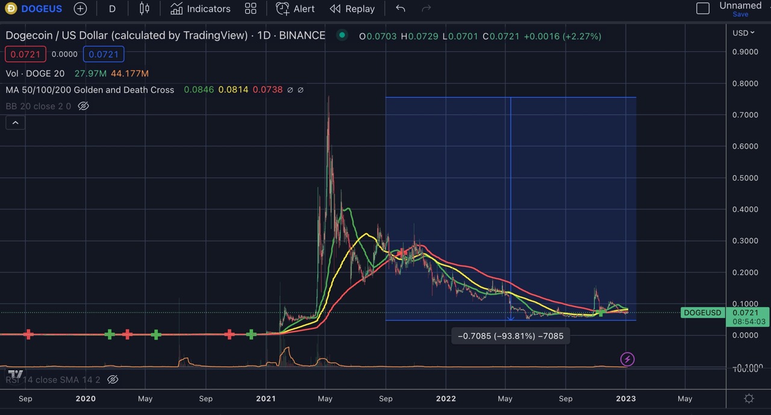Click the green market status dot
This screenshot has width=771, height=415.
coord(342,35)
